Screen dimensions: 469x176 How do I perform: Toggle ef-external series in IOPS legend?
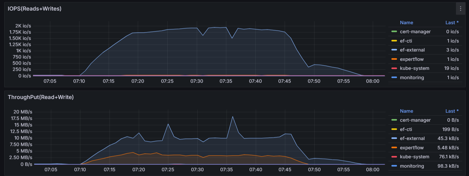(x=412, y=50)
